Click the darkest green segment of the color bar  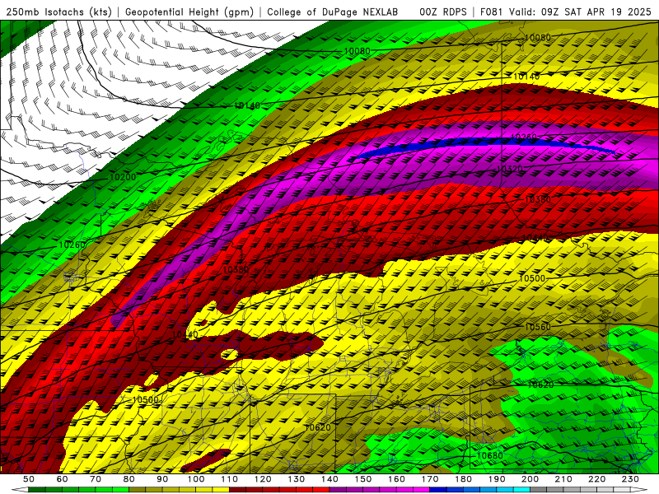point(37,490)
